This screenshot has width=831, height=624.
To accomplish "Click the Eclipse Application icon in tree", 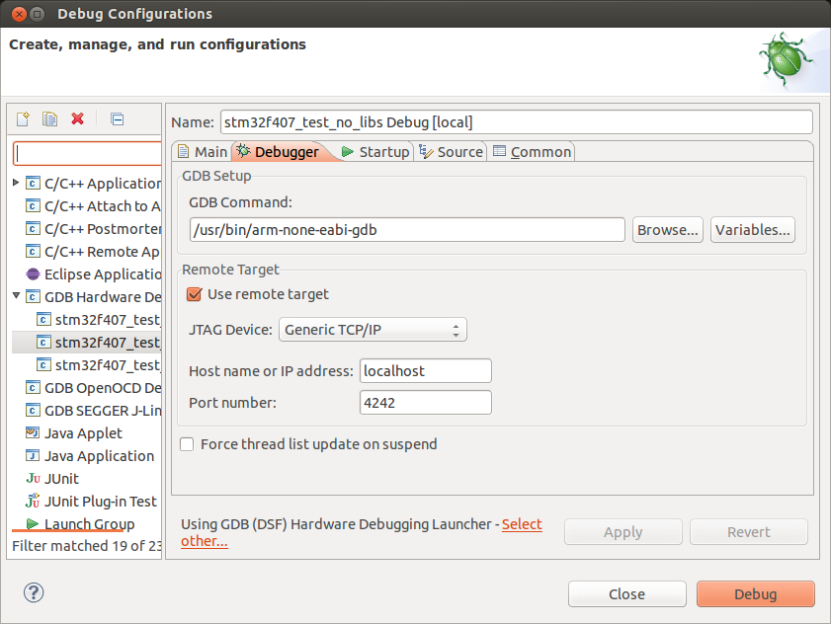I will (33, 274).
